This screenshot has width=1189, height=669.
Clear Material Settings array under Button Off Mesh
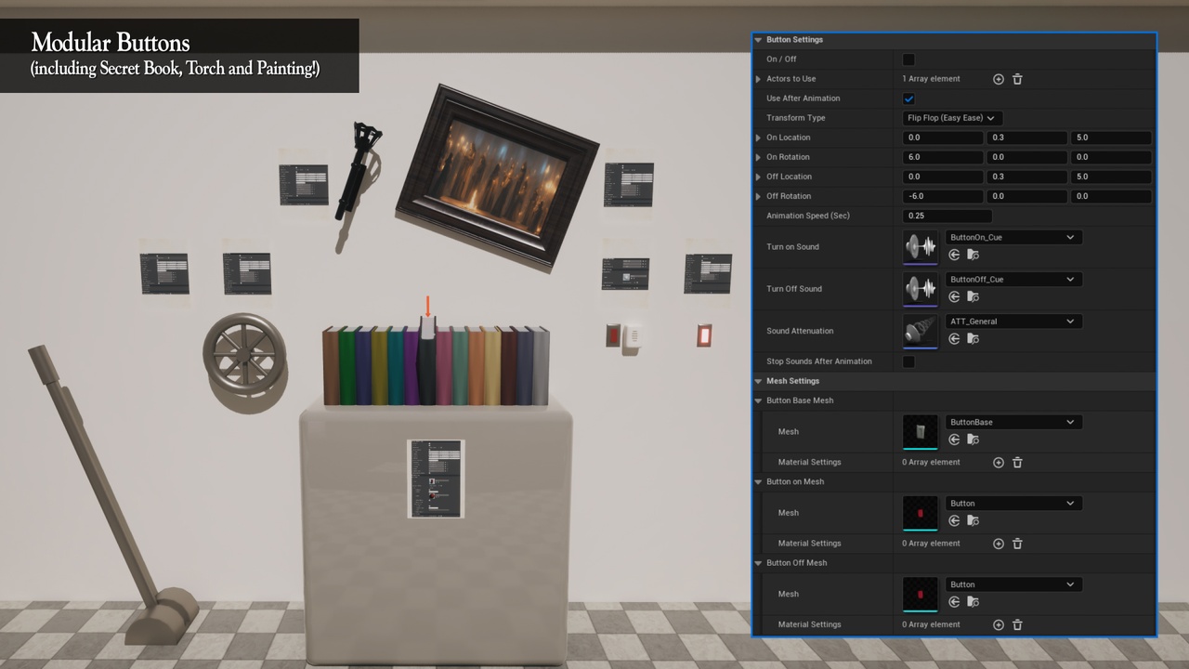pos(1017,624)
